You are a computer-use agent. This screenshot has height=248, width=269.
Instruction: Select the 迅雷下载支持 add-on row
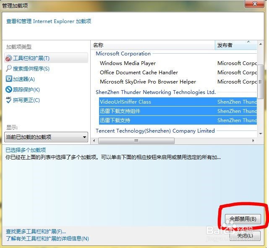point(178,120)
